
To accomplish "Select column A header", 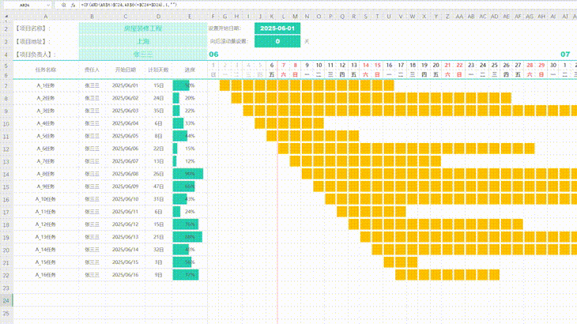I will 46,17.
